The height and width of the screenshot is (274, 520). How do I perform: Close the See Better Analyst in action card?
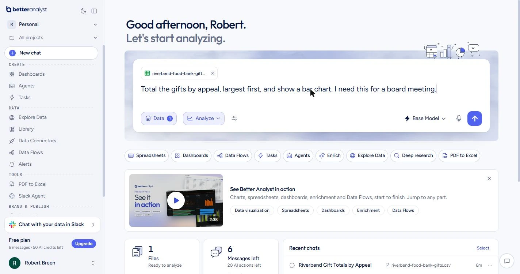tap(489, 179)
